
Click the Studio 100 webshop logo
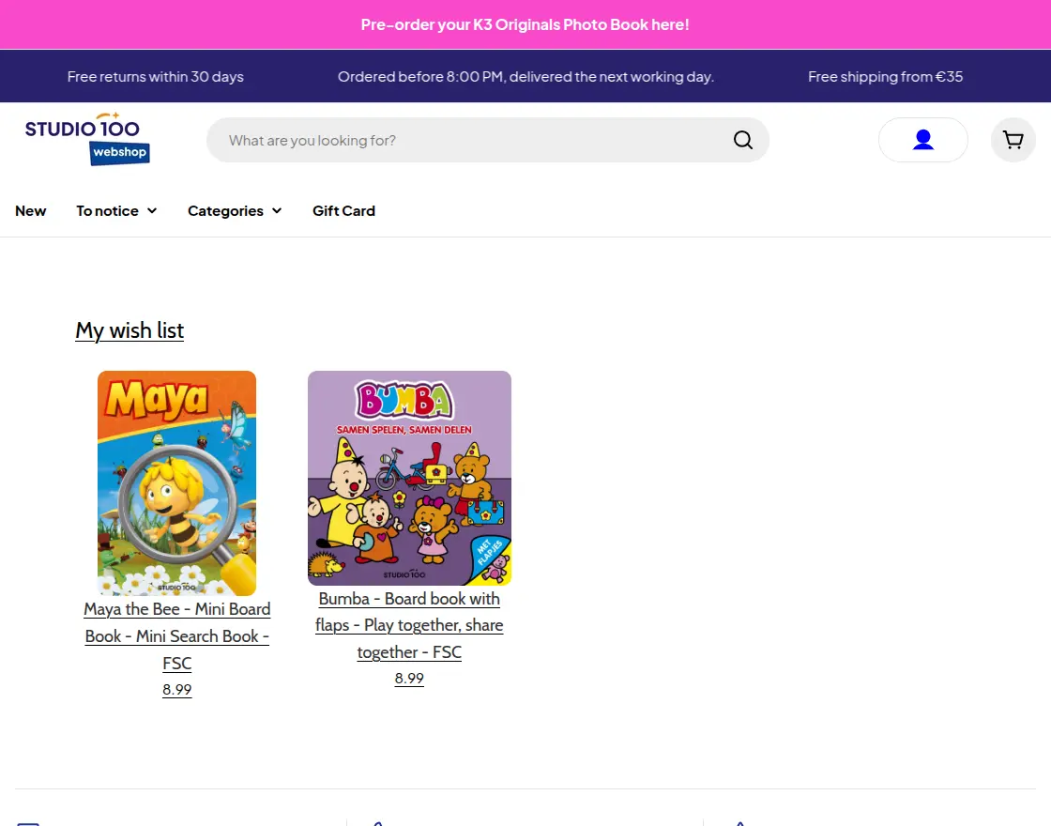coord(87,139)
